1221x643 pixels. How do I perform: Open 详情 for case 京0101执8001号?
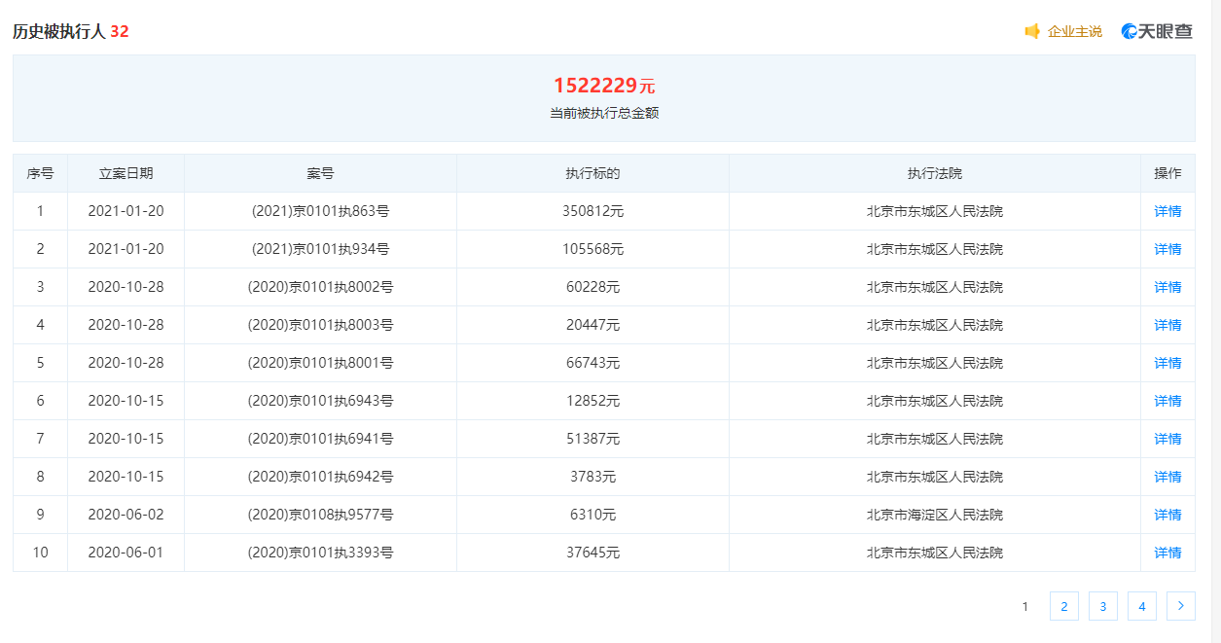pyautogui.click(x=1167, y=363)
